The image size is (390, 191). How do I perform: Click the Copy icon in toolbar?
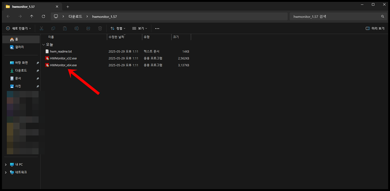tap(53, 28)
